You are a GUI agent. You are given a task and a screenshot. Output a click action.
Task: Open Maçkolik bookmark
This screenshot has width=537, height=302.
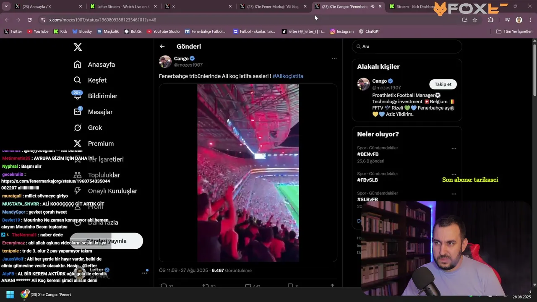108,31
